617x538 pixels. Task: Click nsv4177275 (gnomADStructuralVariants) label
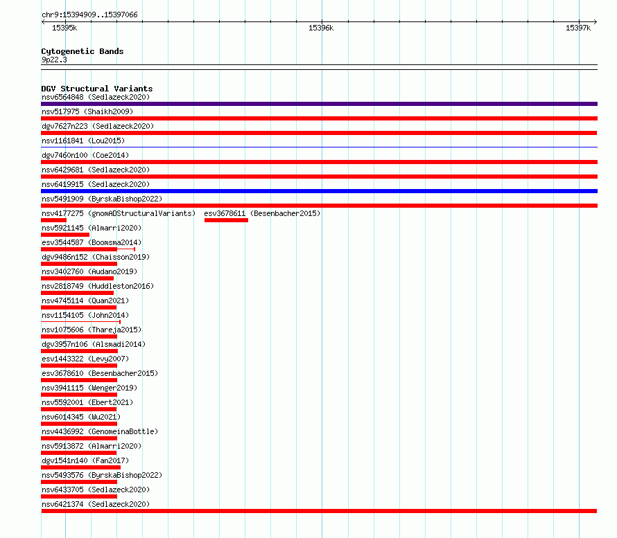pos(119,213)
